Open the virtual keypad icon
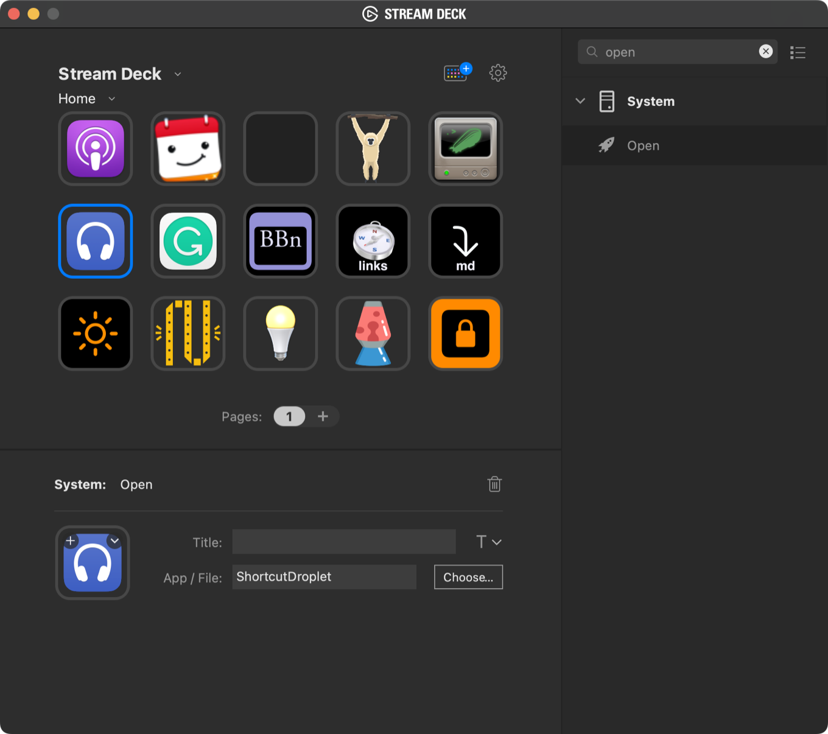Screen dimensions: 828x734 coord(455,73)
